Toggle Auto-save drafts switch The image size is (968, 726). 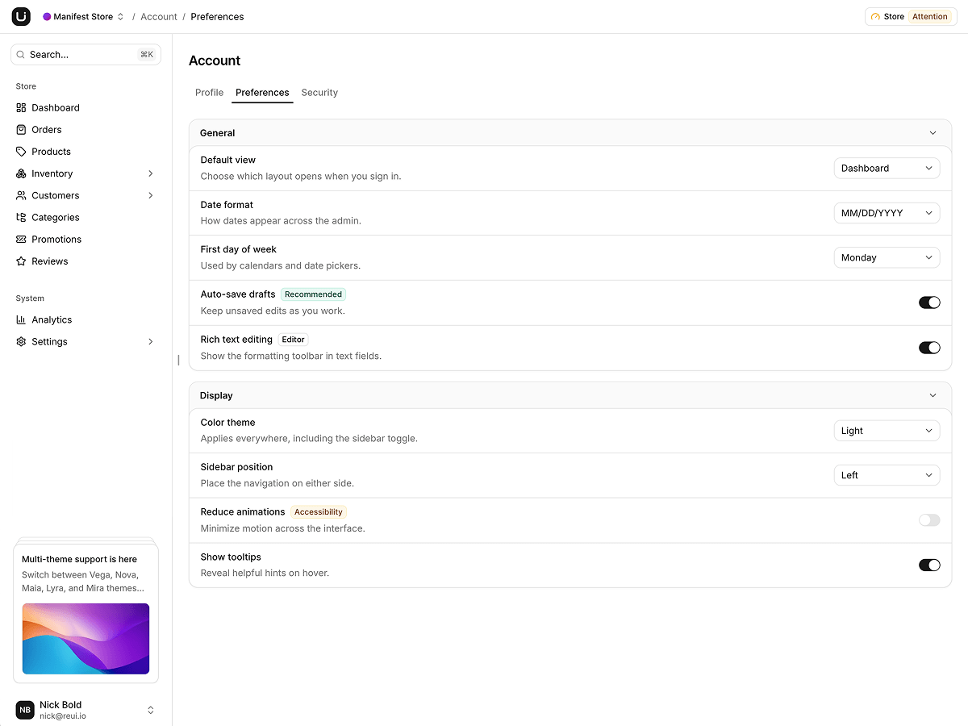click(x=929, y=302)
